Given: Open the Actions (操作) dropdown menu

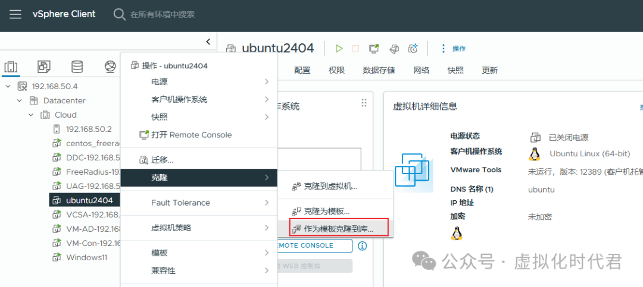Looking at the screenshot, I should coord(452,49).
